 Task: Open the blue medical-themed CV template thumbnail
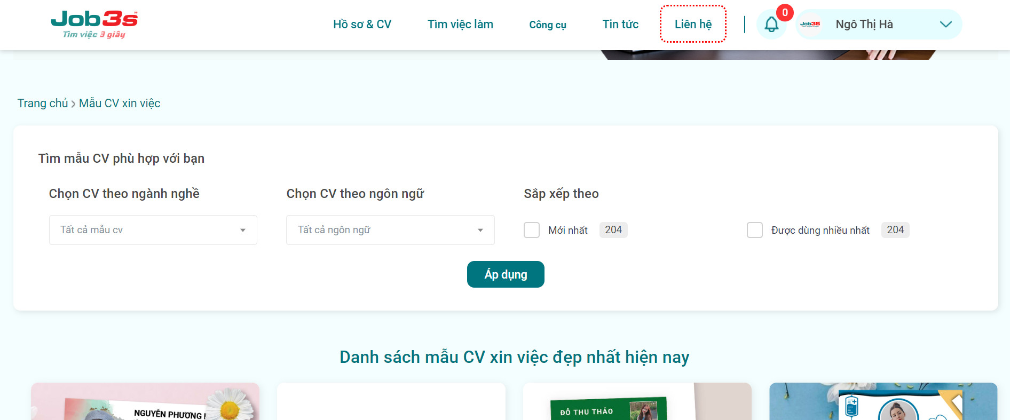(883, 401)
